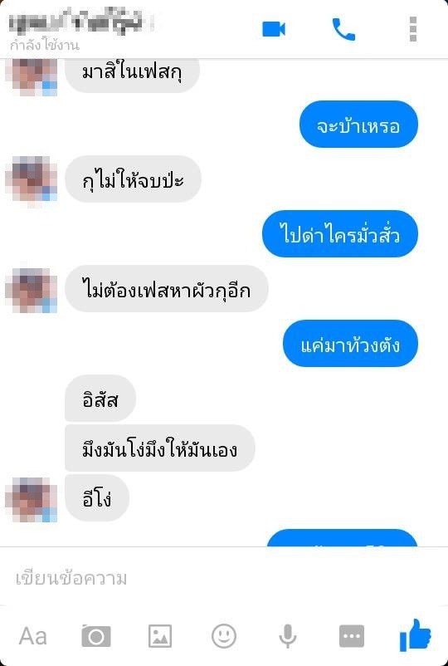Screen dimensions: 448x666
Task: Start a voice call using the phone icon
Action: click(x=343, y=29)
